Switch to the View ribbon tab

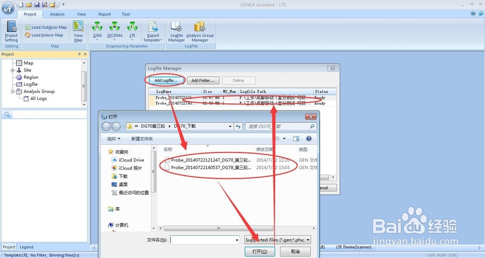point(81,14)
